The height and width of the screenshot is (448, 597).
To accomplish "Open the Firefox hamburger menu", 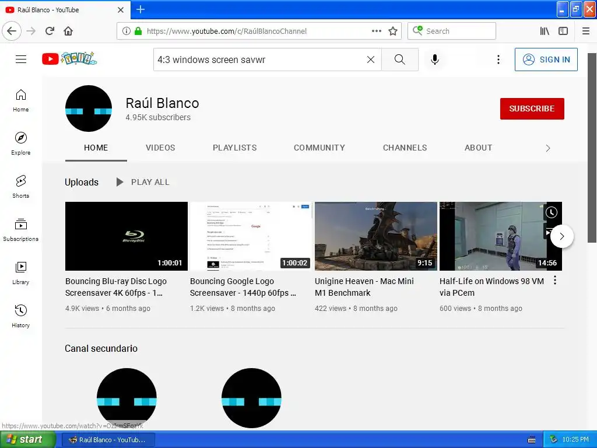I will coord(586,31).
